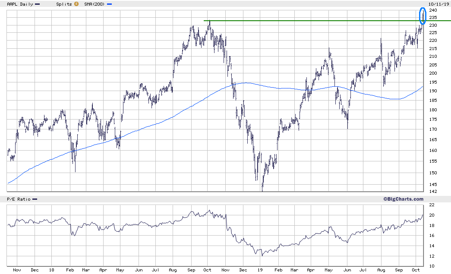Click the 200 price axis label
Image resolution: width=451 pixels, height=274 pixels.
click(433, 73)
